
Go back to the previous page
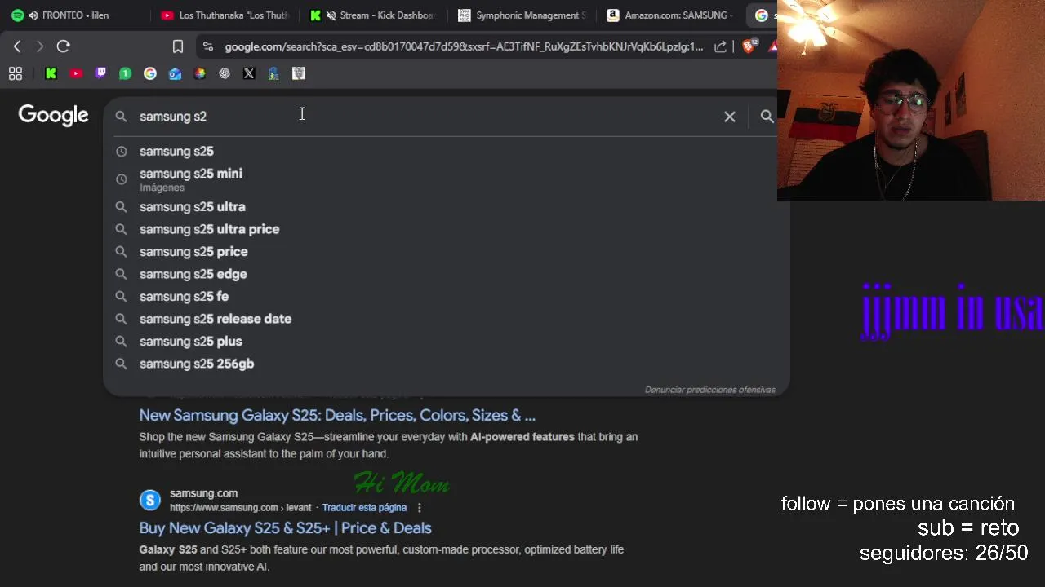tap(17, 46)
